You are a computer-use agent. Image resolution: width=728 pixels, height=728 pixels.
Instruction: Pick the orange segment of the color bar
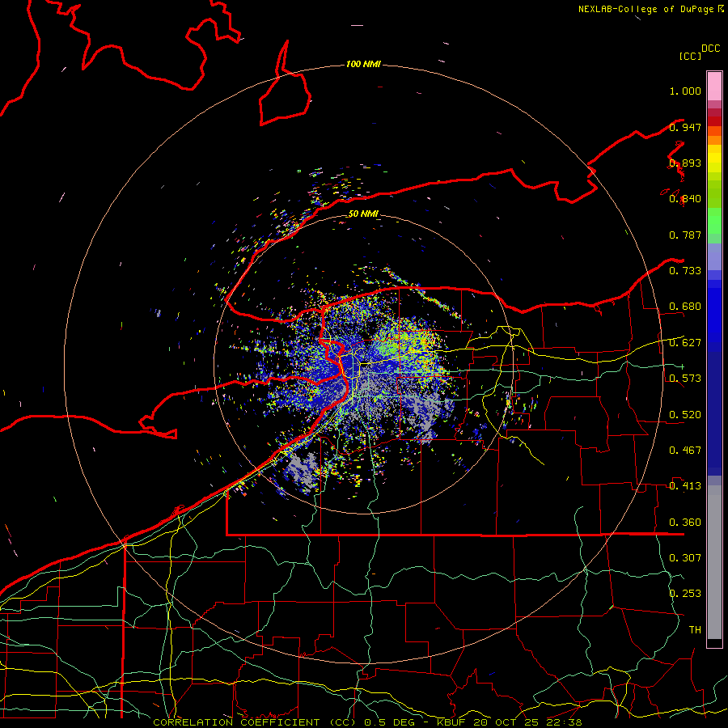[714, 140]
